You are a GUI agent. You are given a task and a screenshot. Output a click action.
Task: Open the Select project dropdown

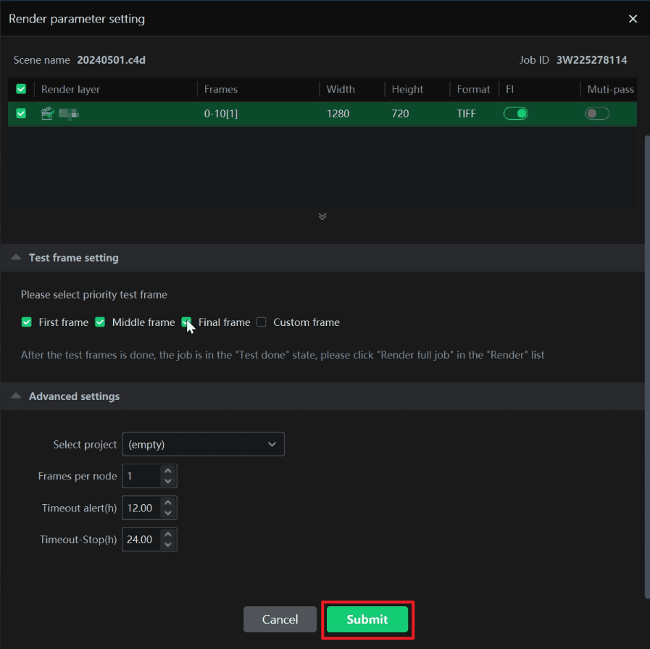(x=203, y=444)
